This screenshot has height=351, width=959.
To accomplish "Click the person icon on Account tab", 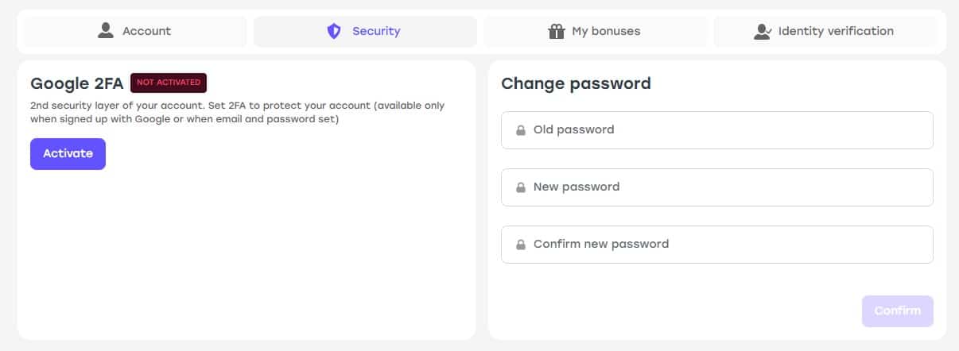I will coord(106,31).
